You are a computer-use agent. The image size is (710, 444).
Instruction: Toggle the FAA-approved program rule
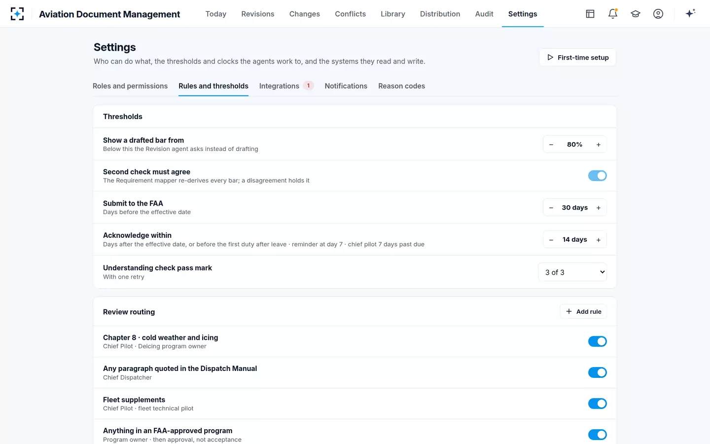598,435
